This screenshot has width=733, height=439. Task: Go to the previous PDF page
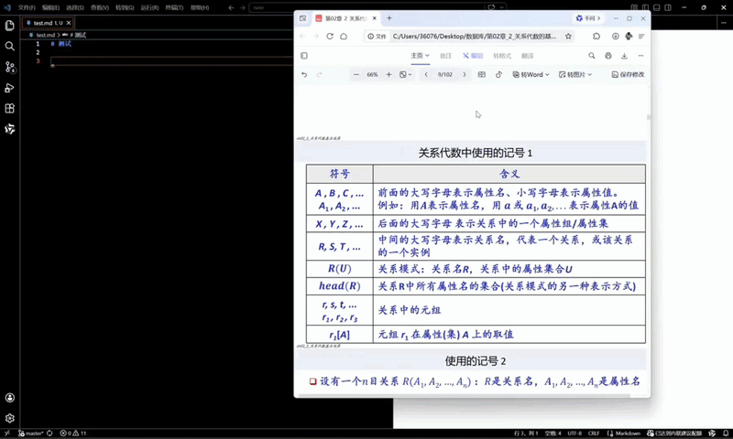click(426, 75)
